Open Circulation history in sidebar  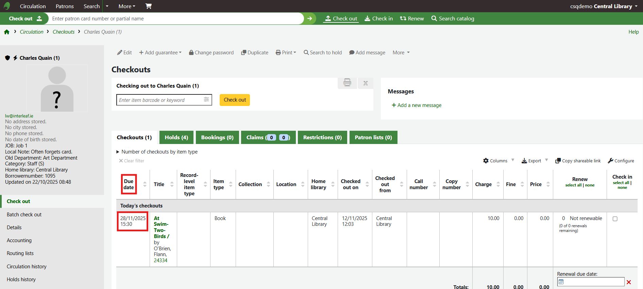tap(27, 267)
